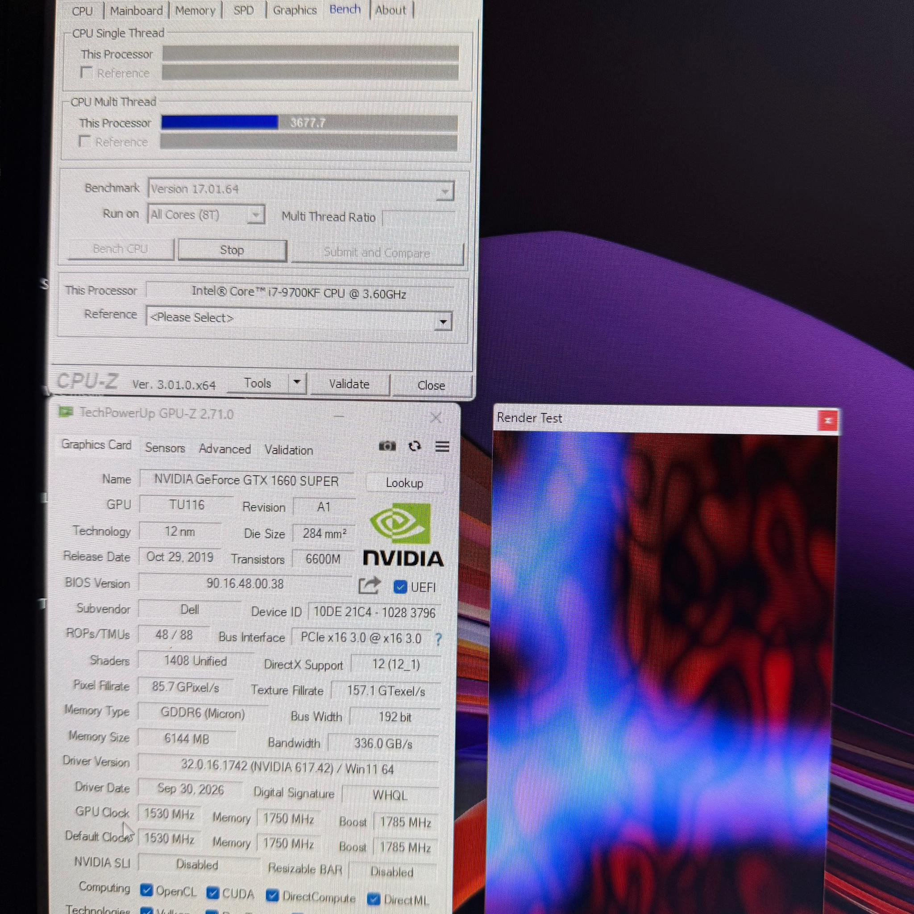Switch to the Mainboard tab
914x914 pixels.
[136, 10]
